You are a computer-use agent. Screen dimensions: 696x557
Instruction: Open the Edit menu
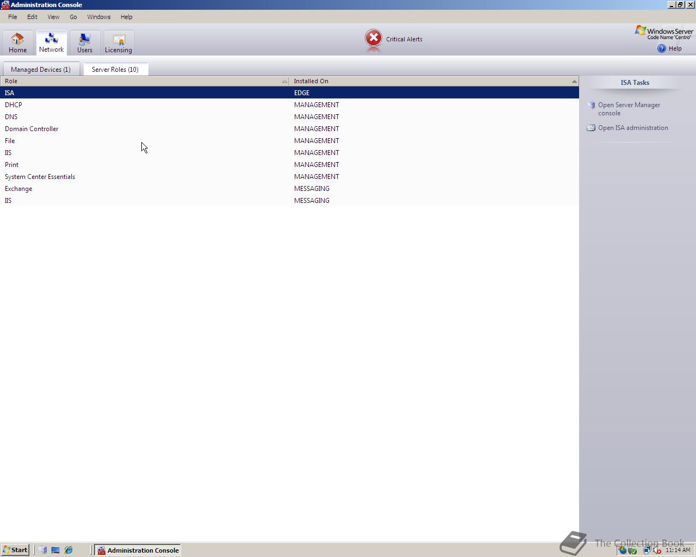tap(32, 17)
